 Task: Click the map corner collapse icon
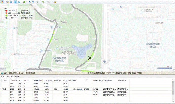coord(174,70)
